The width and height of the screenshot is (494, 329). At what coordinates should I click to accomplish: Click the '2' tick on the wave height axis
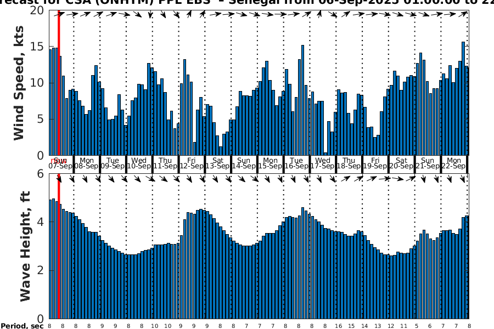click(x=40, y=270)
